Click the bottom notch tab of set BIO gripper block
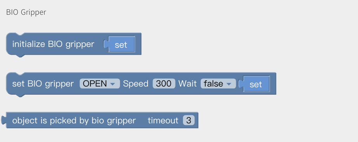Screen dimensions: 358x142 click(20, 95)
